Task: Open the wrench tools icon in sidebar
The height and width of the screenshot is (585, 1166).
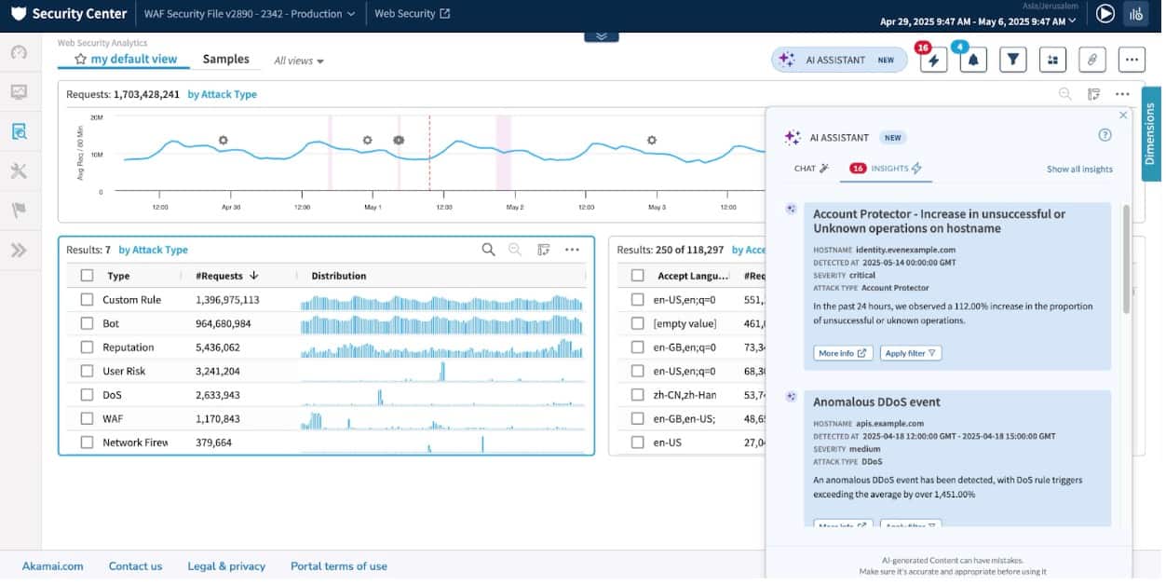Action: (19, 170)
